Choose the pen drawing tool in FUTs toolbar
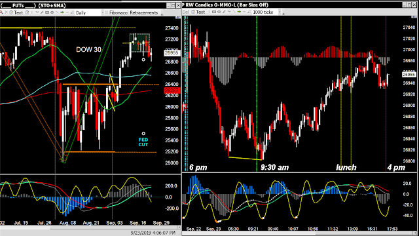 point(42,12)
